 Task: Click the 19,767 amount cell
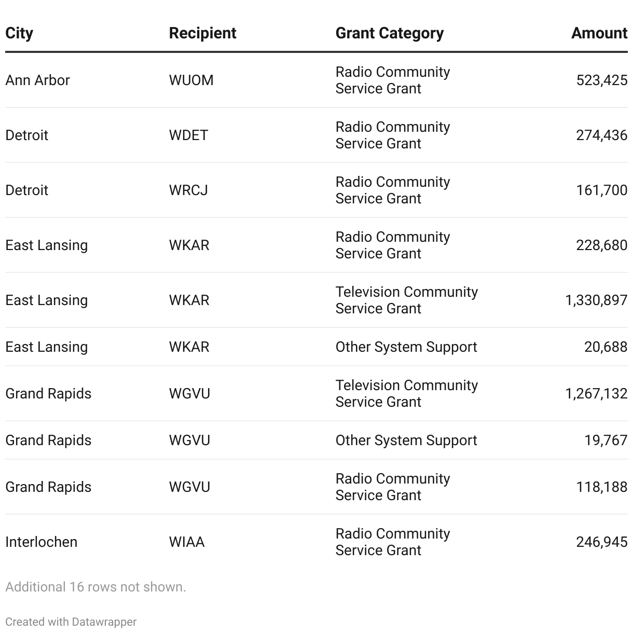pyautogui.click(x=606, y=440)
